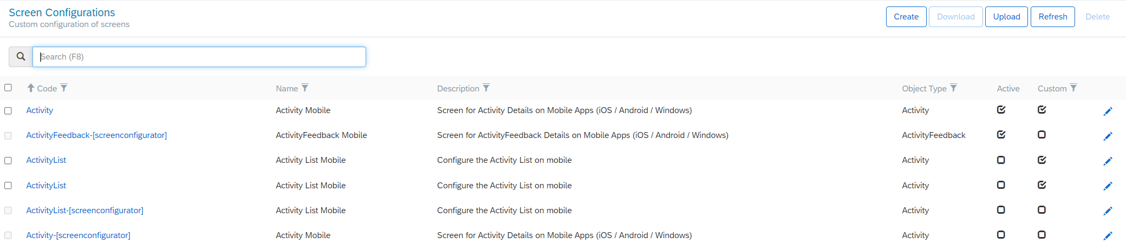Toggle the select-all checkbox in header
This screenshot has height=250, width=1126.
8,88
